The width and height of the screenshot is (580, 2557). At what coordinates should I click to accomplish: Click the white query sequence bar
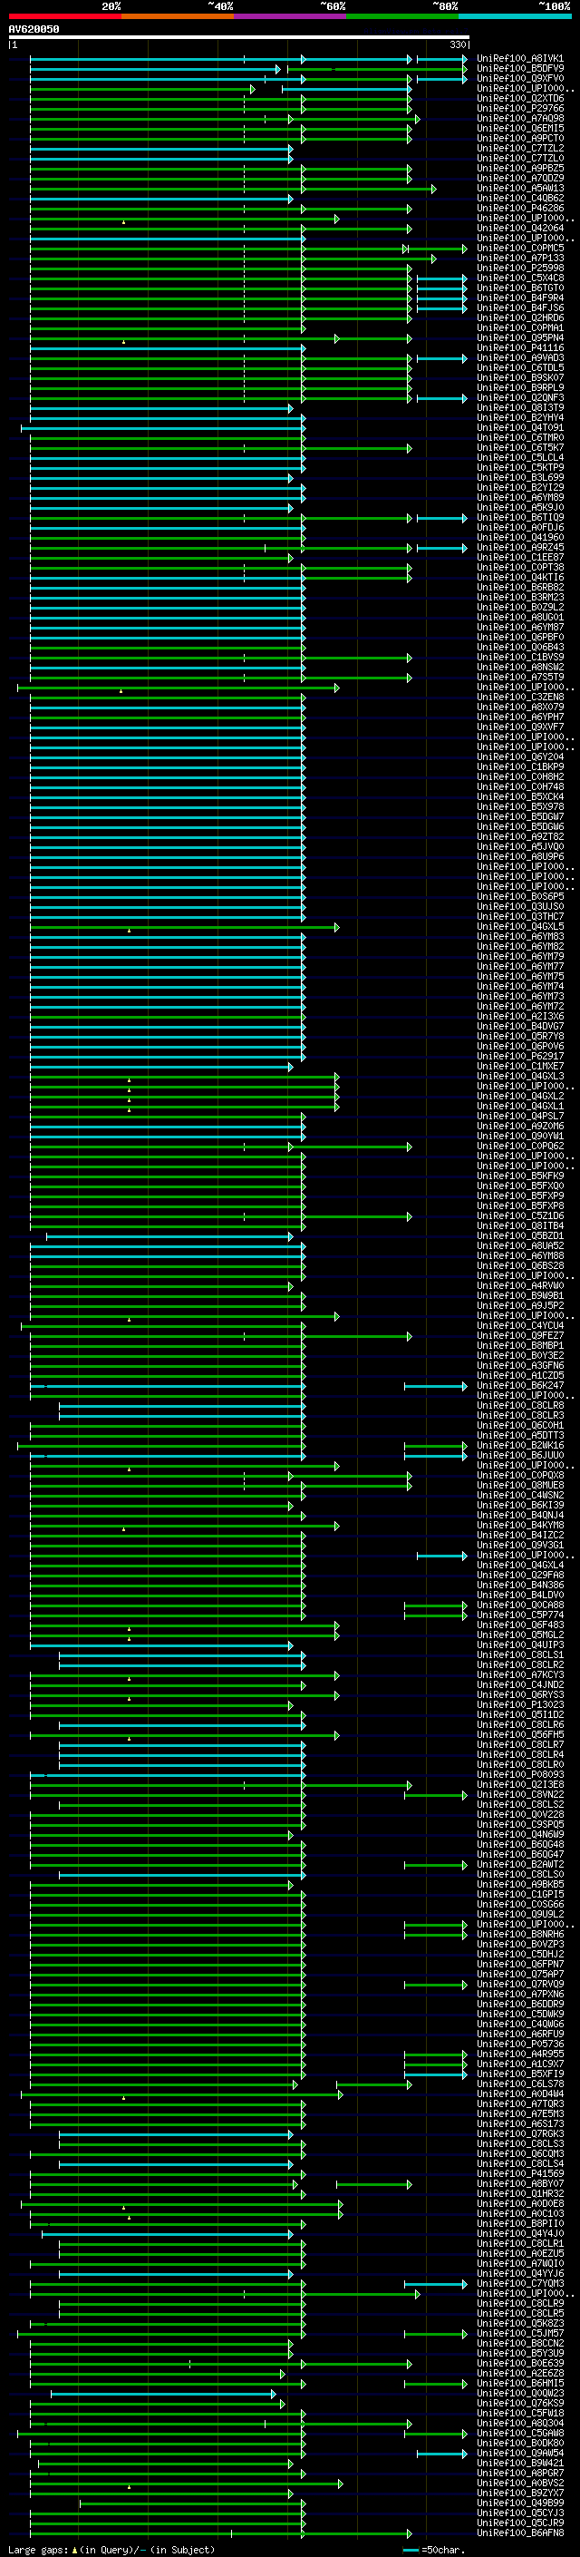click(x=238, y=38)
